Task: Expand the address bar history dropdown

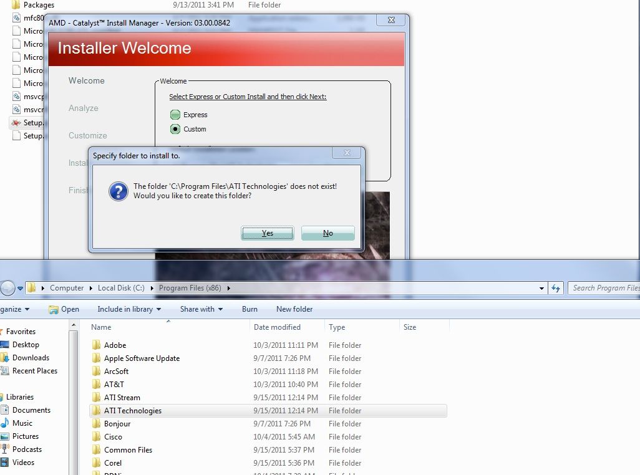Action: [x=541, y=288]
